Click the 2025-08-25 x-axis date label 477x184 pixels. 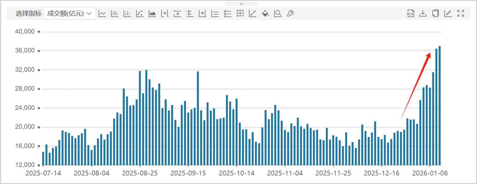pos(140,173)
